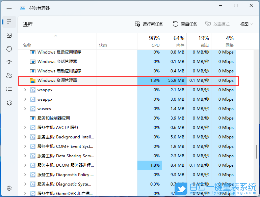Click the 效率模式 button

click(217, 24)
